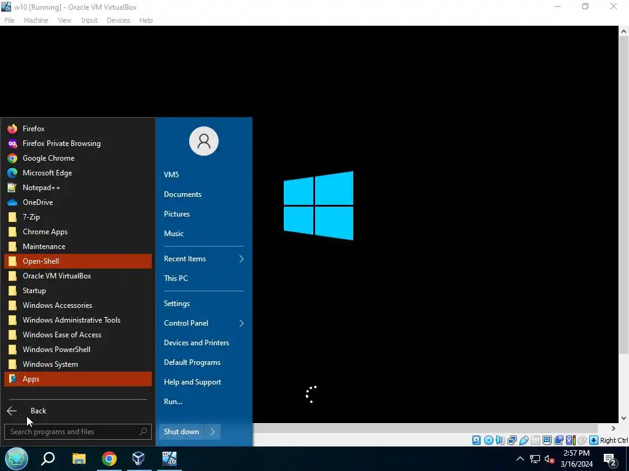Screen dimensions: 629x471
Task: Expand the Oracle VM VirtualBox folder
Action: [78, 276]
